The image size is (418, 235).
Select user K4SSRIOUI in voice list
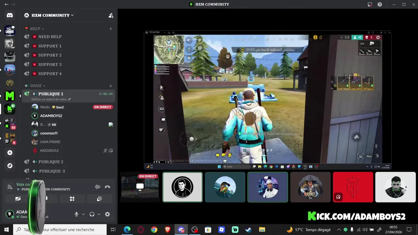pyautogui.click(x=72, y=150)
